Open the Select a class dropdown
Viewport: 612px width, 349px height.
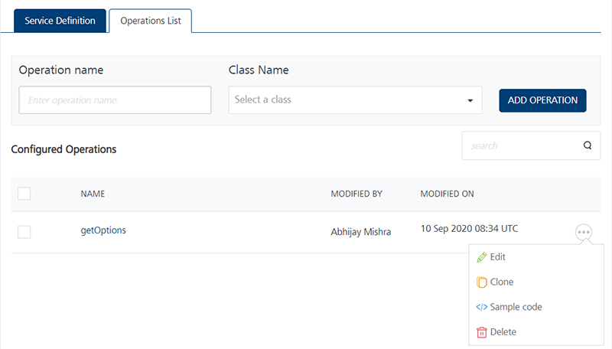348,99
